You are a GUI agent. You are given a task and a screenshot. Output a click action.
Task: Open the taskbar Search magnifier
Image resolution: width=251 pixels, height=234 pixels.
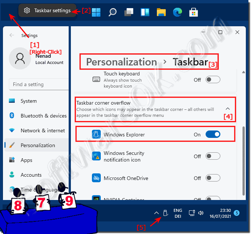[x=113, y=12]
